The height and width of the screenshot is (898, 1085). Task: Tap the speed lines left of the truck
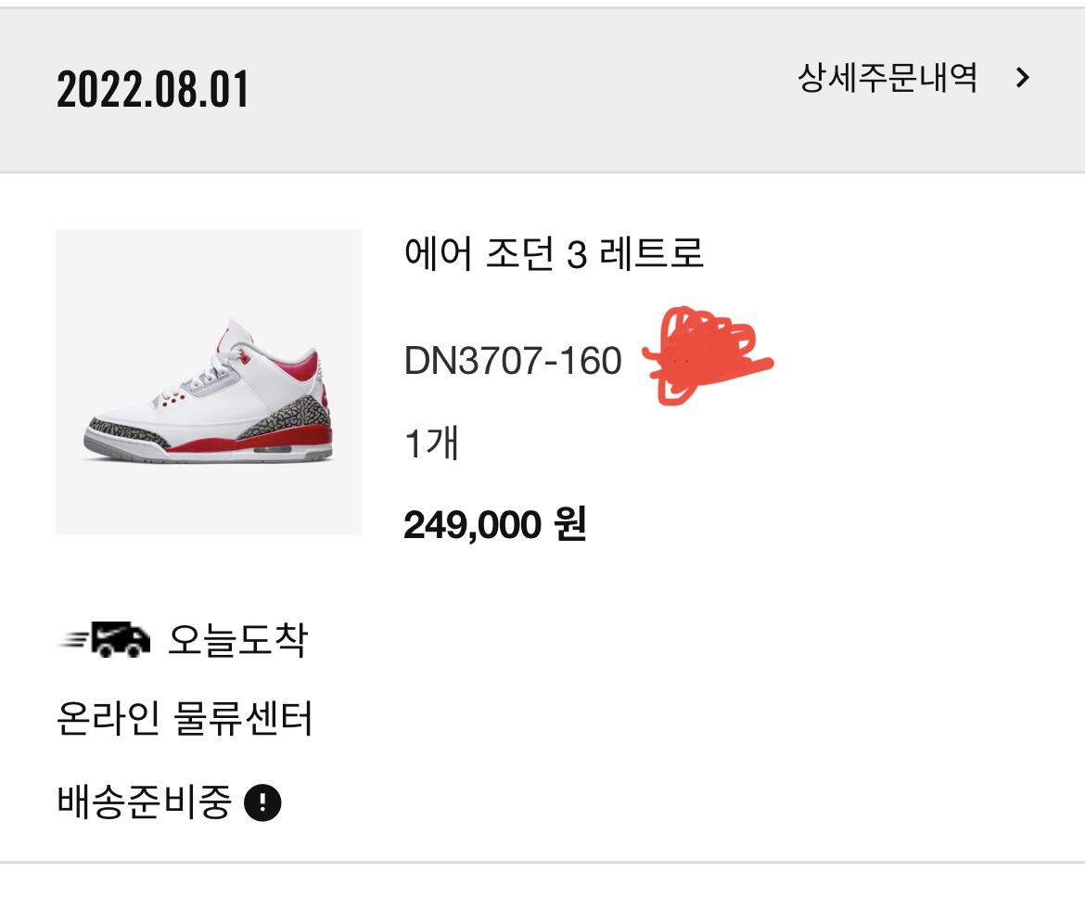tap(75, 638)
